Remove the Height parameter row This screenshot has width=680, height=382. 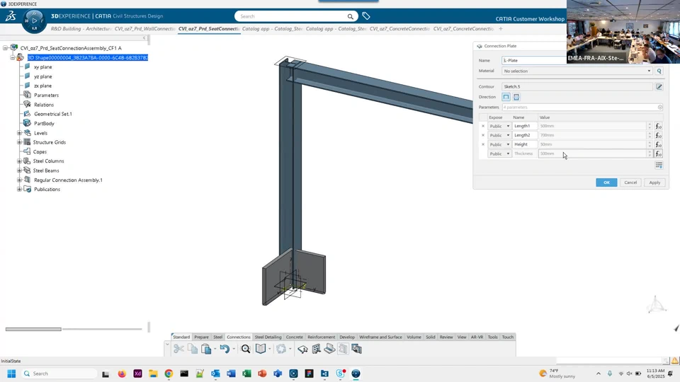pos(482,144)
